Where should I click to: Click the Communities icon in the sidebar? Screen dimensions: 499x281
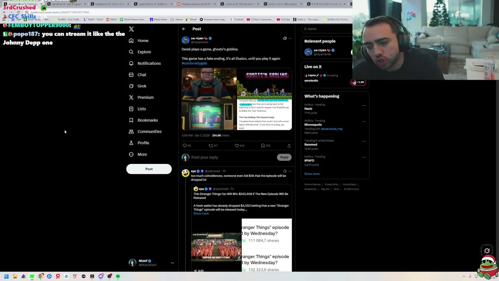click(131, 132)
